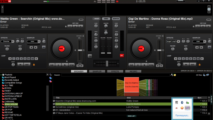The height and width of the screenshot is (120, 213).
Task: Disable the red right channel PFL button
Action: point(122,56)
